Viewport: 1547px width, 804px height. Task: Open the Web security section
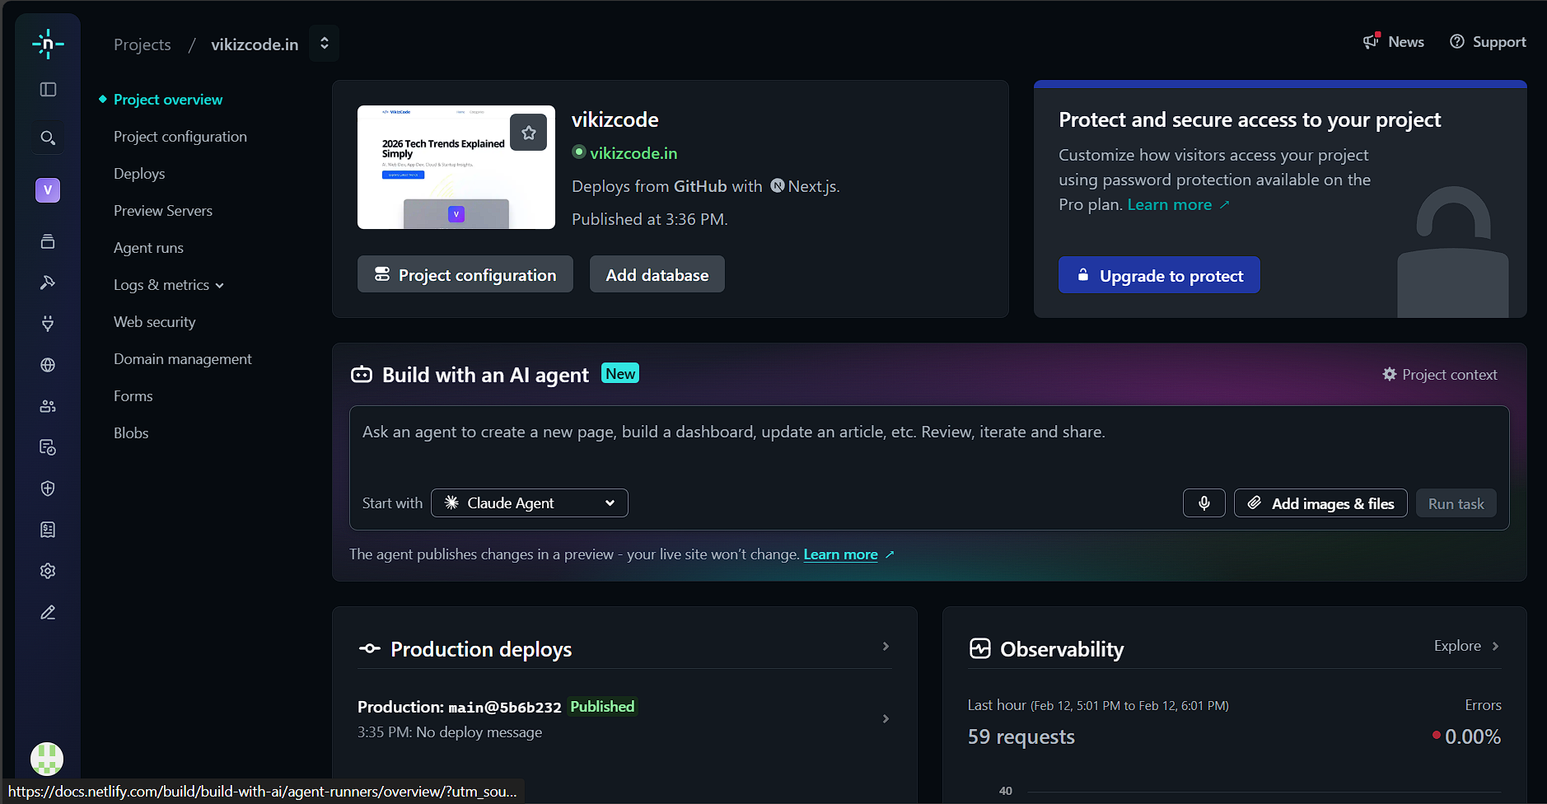click(x=154, y=321)
